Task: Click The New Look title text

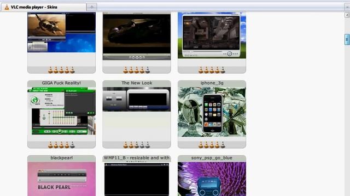Action: (137, 83)
